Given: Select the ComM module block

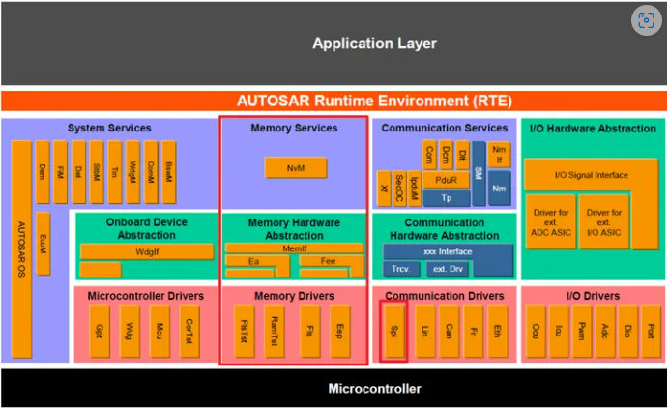Looking at the screenshot, I should coord(151,172).
